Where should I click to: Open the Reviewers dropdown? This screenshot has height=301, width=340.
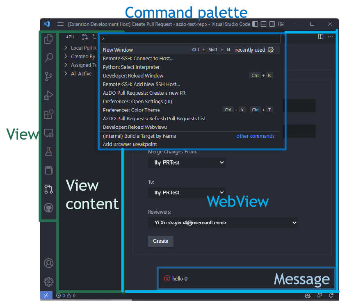point(223,223)
